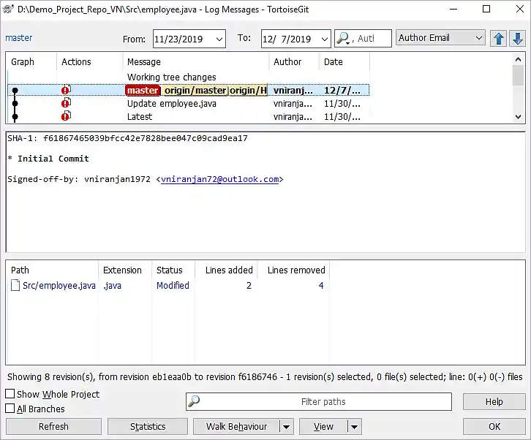Click action icon on Update employee.java row
Image resolution: width=531 pixels, height=440 pixels.
click(x=66, y=104)
